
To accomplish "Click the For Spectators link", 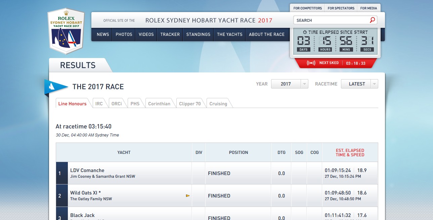I will (341, 8).
